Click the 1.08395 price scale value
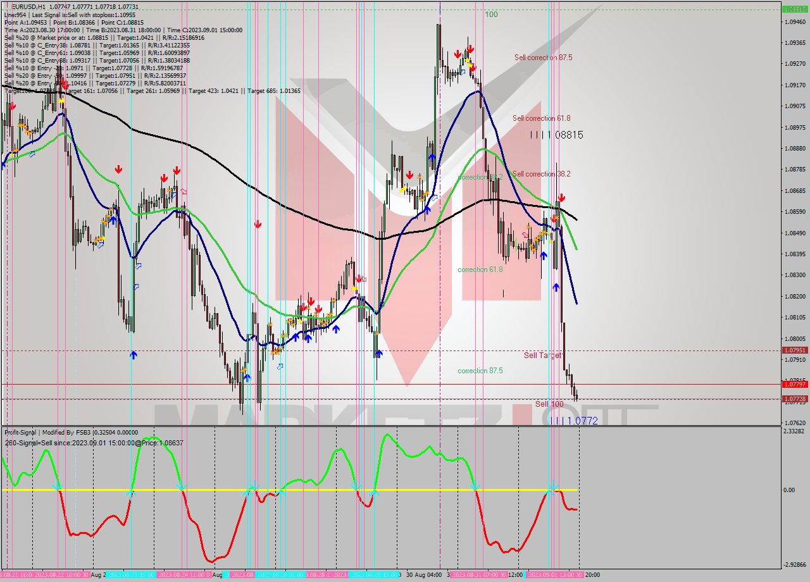 coord(795,254)
